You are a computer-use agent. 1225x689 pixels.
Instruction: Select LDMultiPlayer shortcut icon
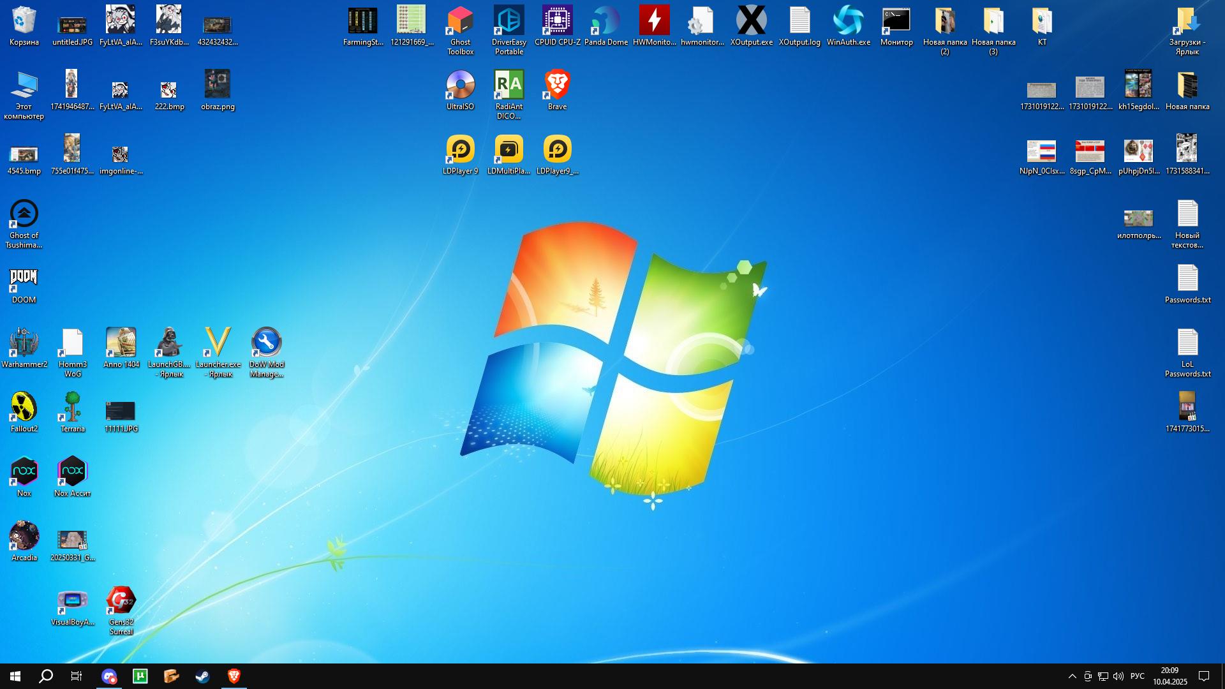coord(509,155)
